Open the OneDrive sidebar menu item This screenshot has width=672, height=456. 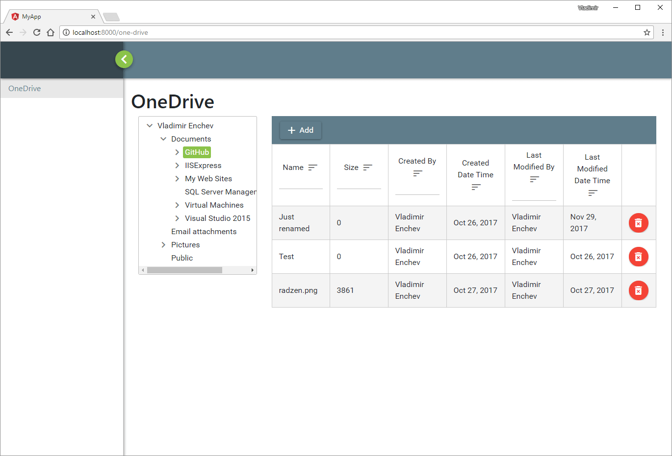pos(62,89)
